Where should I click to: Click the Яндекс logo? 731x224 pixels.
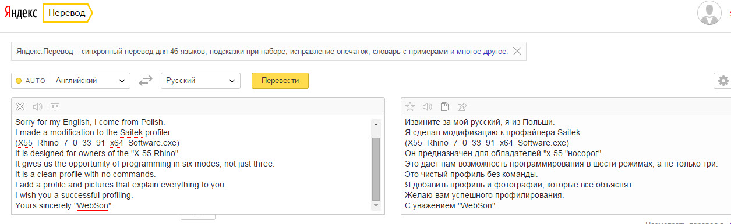22,12
